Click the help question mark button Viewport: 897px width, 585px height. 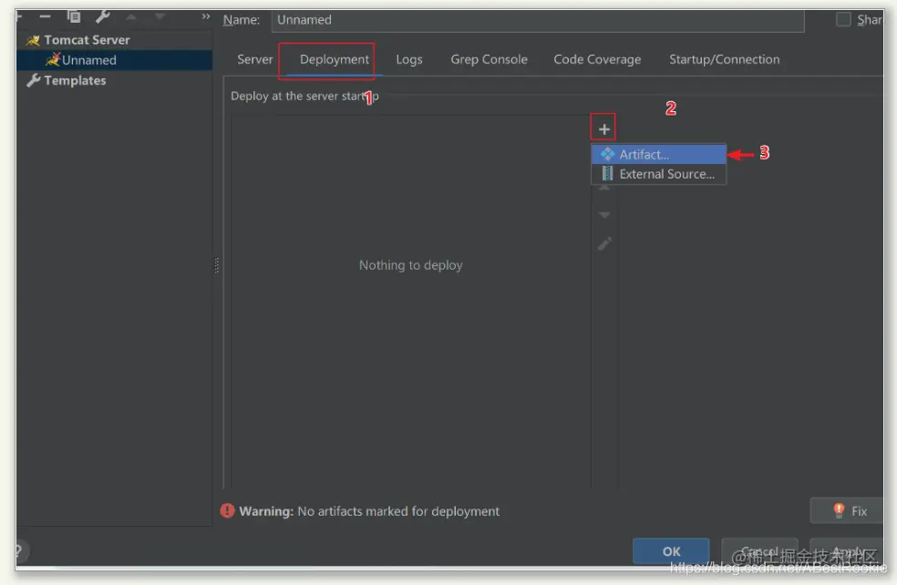19,551
